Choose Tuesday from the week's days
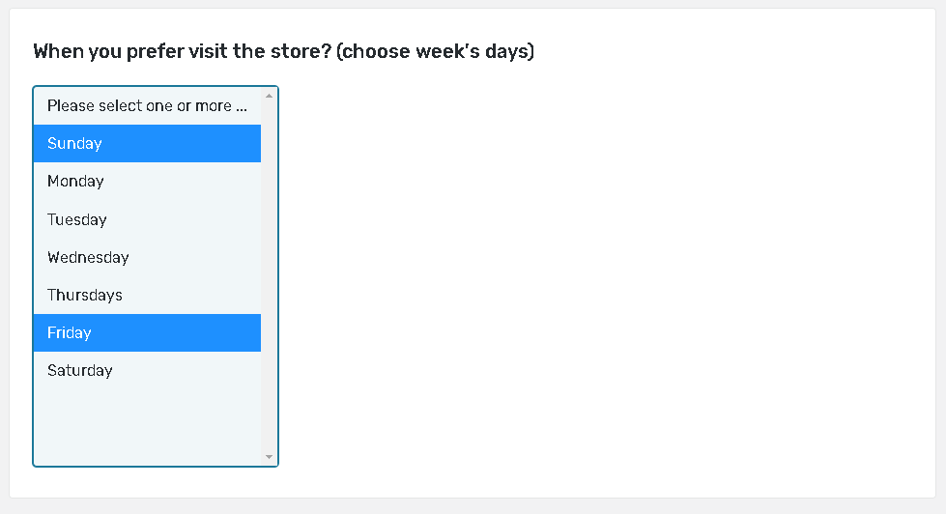 (x=147, y=220)
